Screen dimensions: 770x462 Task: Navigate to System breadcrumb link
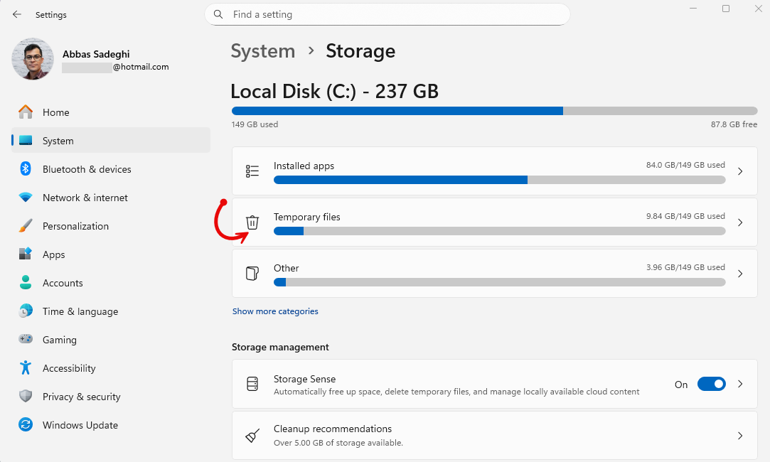pos(262,51)
